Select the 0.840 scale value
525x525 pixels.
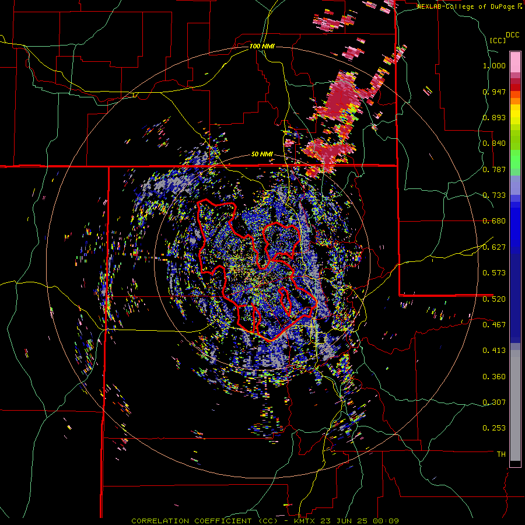pos(494,143)
